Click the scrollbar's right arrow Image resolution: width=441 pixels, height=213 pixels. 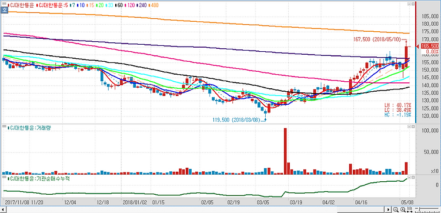[389, 209]
